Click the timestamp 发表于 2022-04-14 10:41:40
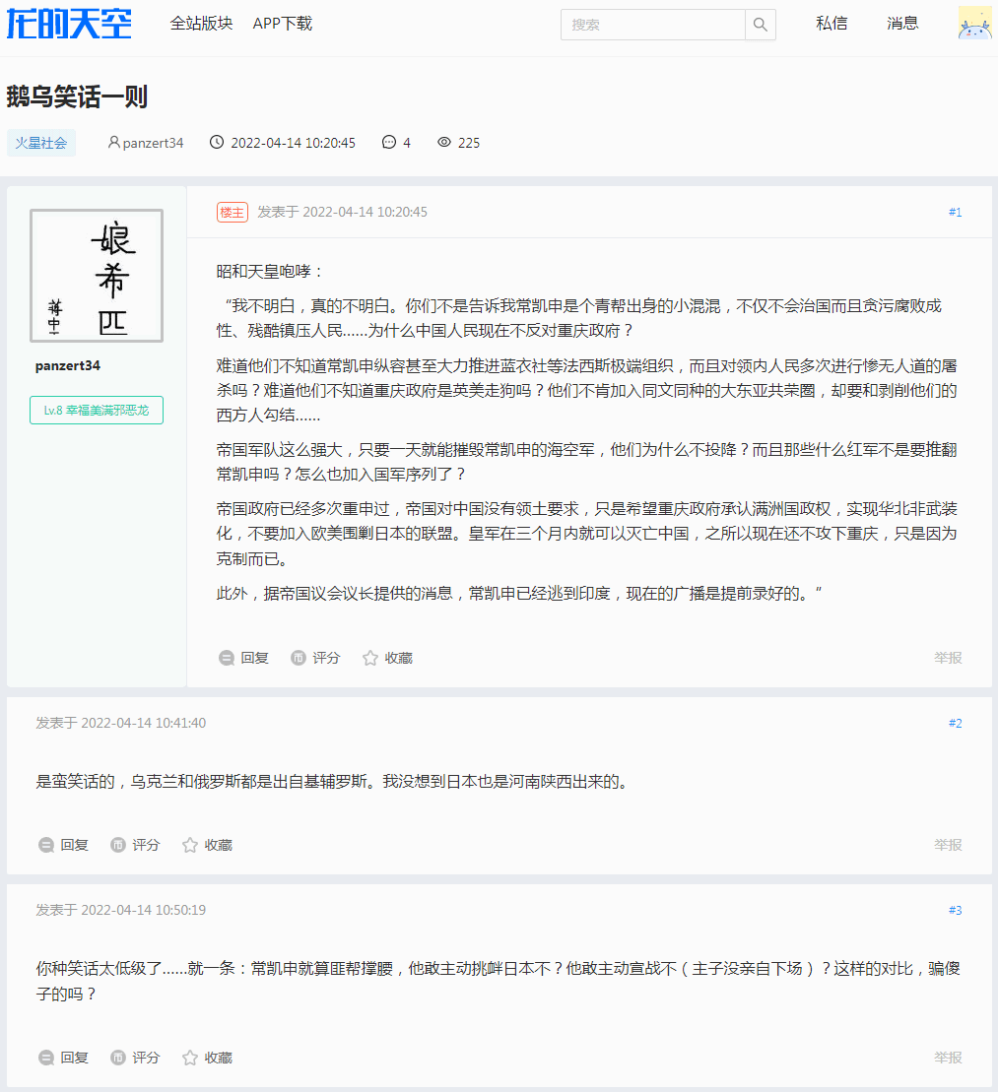The image size is (998, 1092). coord(120,723)
